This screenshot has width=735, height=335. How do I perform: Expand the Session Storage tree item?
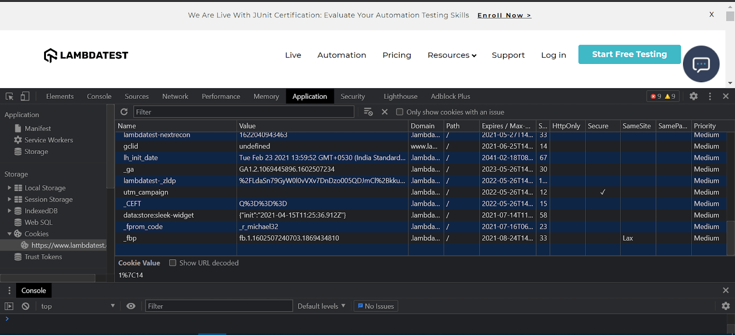(9, 199)
